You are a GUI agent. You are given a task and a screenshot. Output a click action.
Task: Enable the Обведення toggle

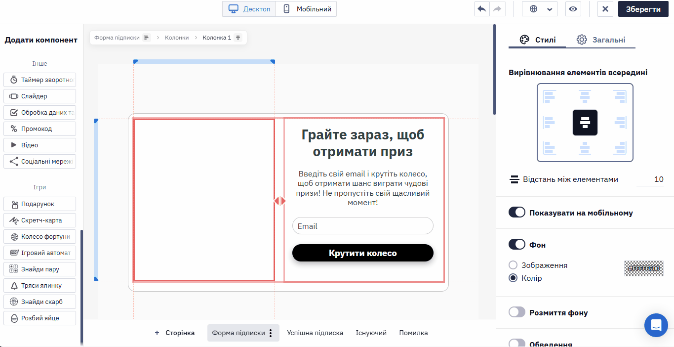tap(517, 343)
